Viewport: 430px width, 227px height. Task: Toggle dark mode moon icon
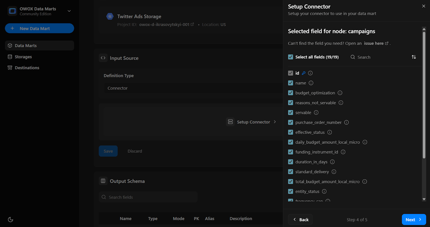[x=10, y=219]
